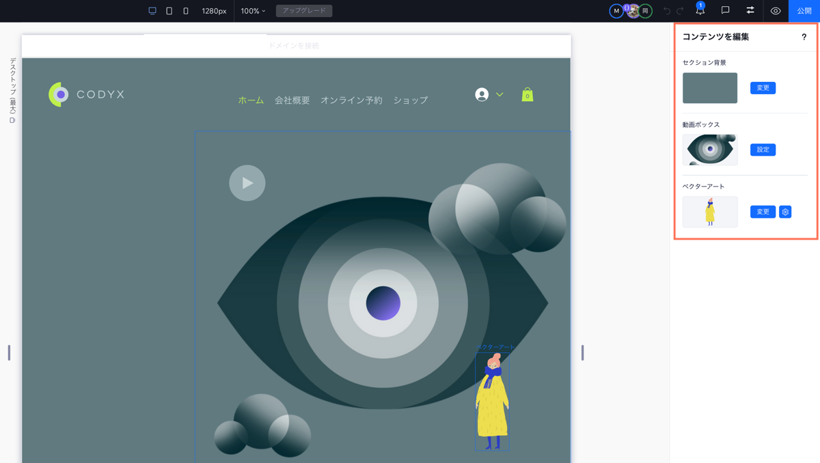This screenshot has width=820, height=463.
Task: Click the eye video box thumbnail
Action: (710, 150)
